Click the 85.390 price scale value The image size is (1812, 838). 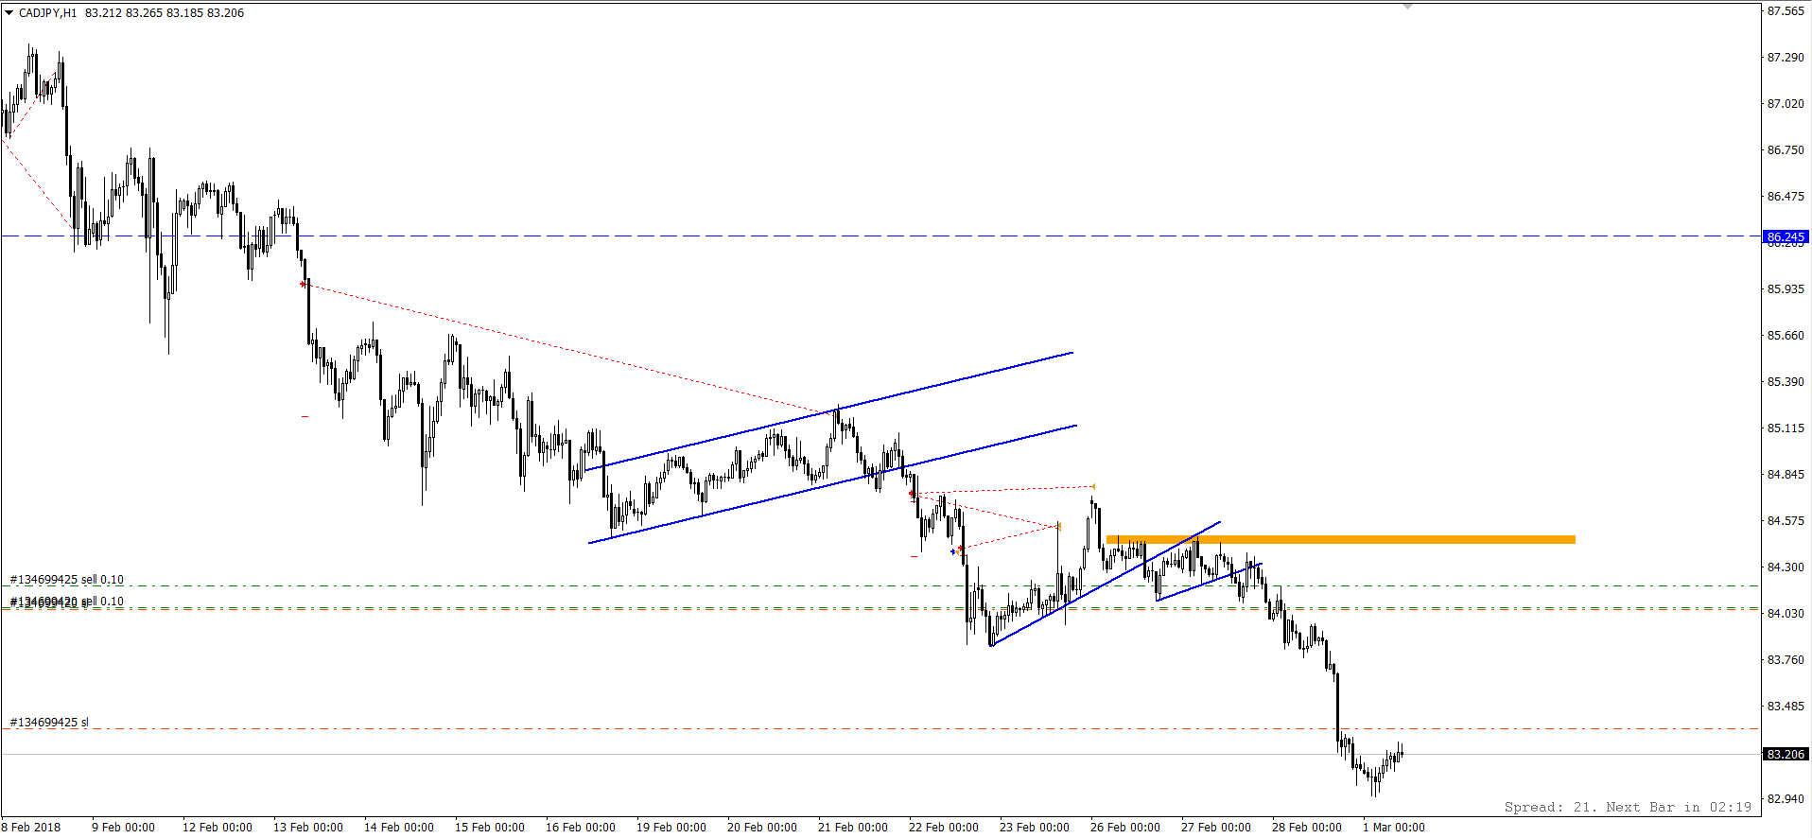tap(1786, 382)
